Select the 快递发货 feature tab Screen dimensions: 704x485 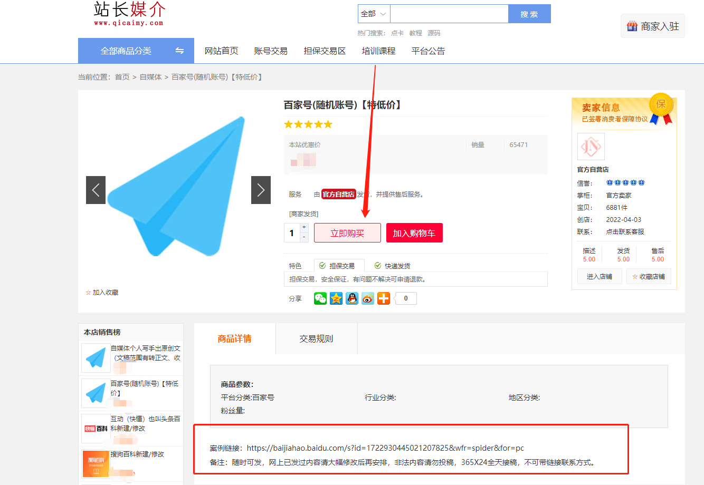pos(392,266)
